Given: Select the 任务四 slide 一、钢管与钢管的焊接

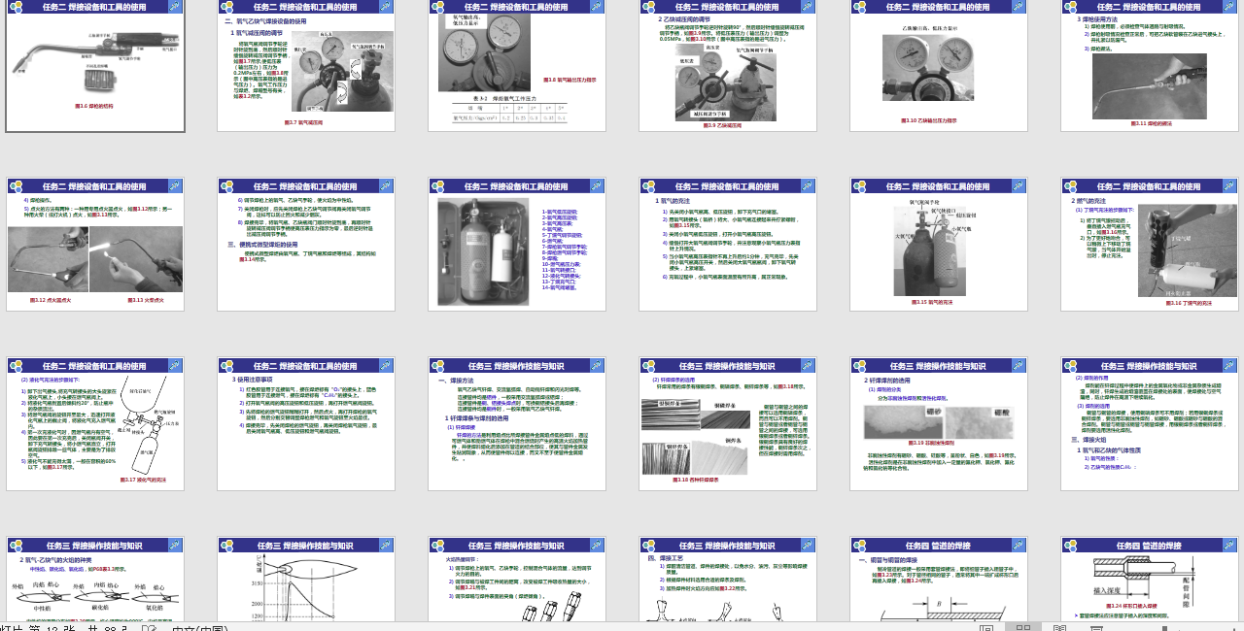Looking at the screenshot, I should click(x=939, y=579).
